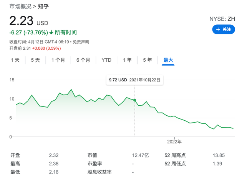
Task: Click the 52 周高点 value 13.85
Action: (219, 155)
